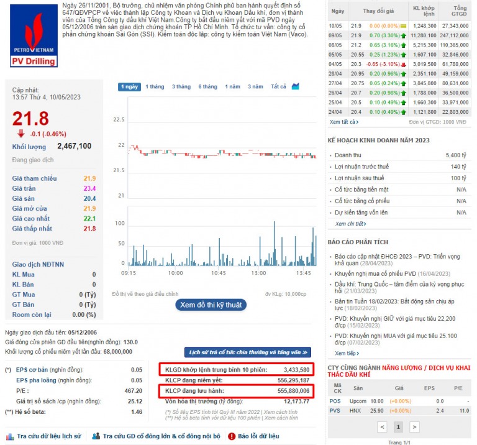Show Tất cả chart range

[278, 87]
